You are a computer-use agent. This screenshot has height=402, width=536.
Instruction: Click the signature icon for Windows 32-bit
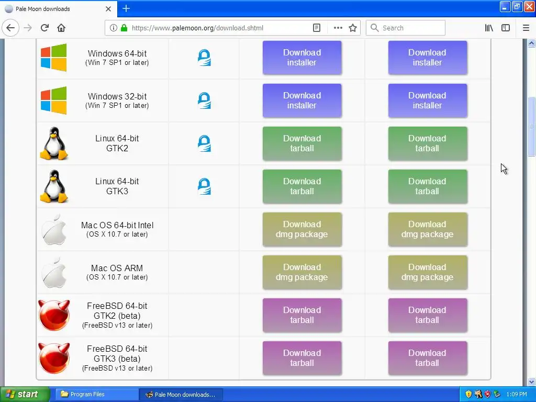click(204, 100)
